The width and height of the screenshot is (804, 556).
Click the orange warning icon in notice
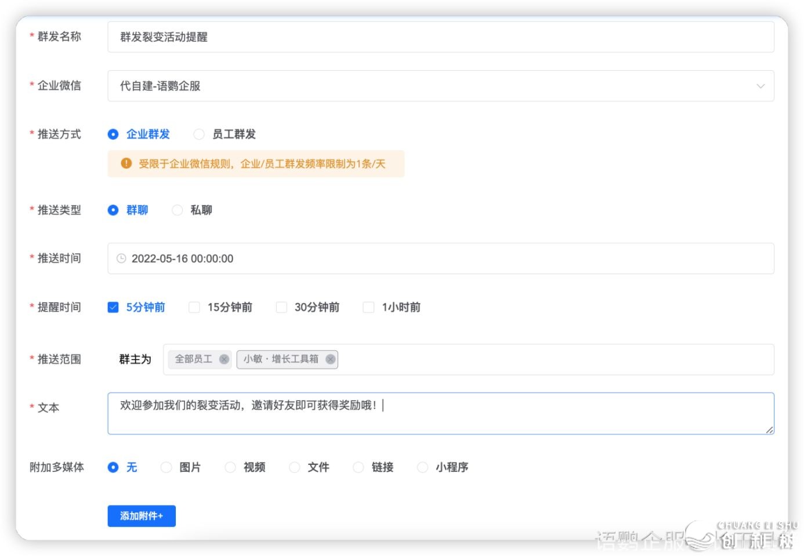[126, 163]
